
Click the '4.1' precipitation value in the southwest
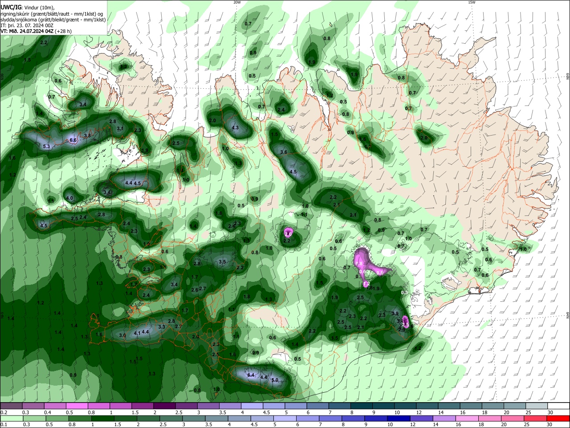[x=137, y=333]
